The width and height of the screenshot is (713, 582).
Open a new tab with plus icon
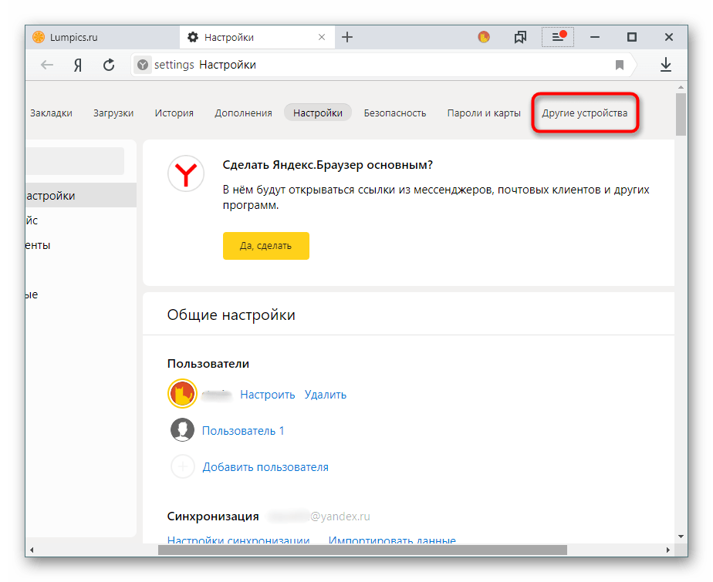click(347, 37)
